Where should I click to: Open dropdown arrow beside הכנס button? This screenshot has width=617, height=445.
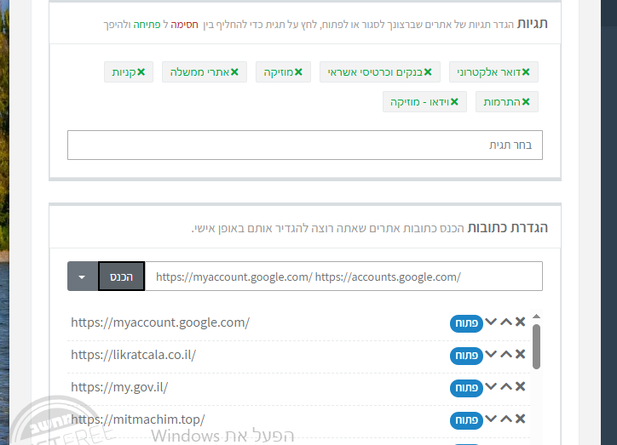click(x=82, y=277)
